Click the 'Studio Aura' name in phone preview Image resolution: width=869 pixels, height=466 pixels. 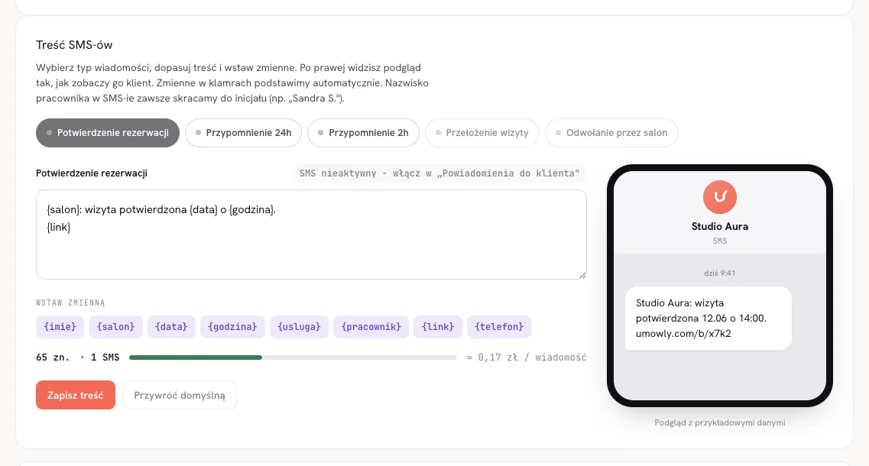click(719, 226)
